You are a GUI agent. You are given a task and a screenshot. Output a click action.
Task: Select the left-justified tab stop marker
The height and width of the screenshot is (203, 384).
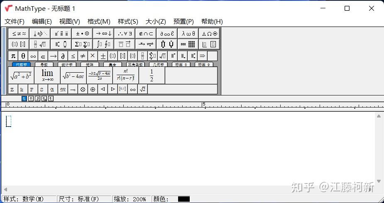click(24, 99)
